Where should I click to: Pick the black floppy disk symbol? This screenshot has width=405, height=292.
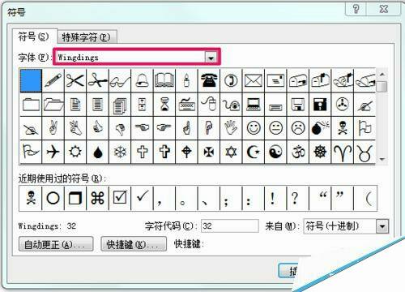pos(320,105)
